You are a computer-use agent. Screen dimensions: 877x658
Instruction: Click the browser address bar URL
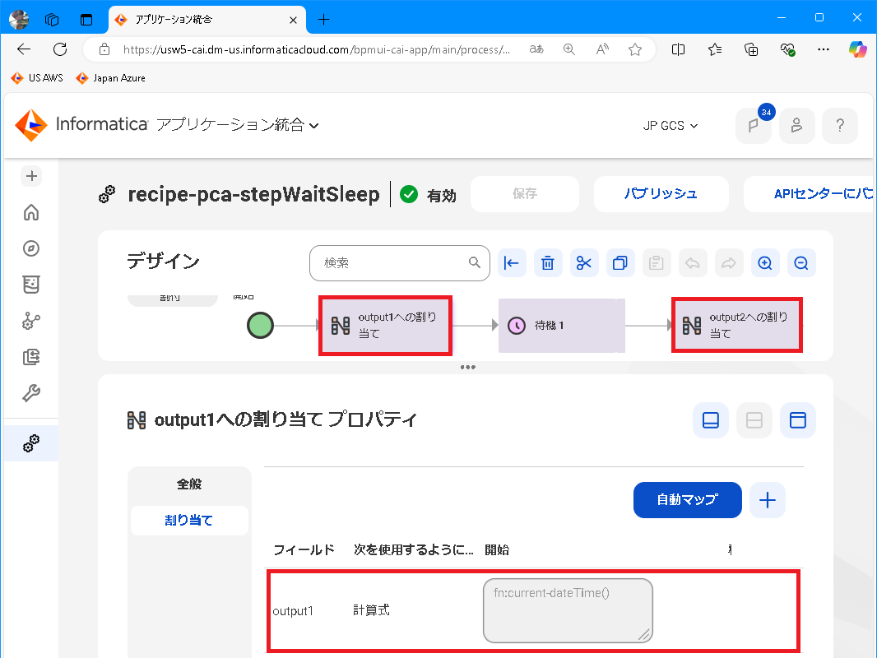coord(316,49)
